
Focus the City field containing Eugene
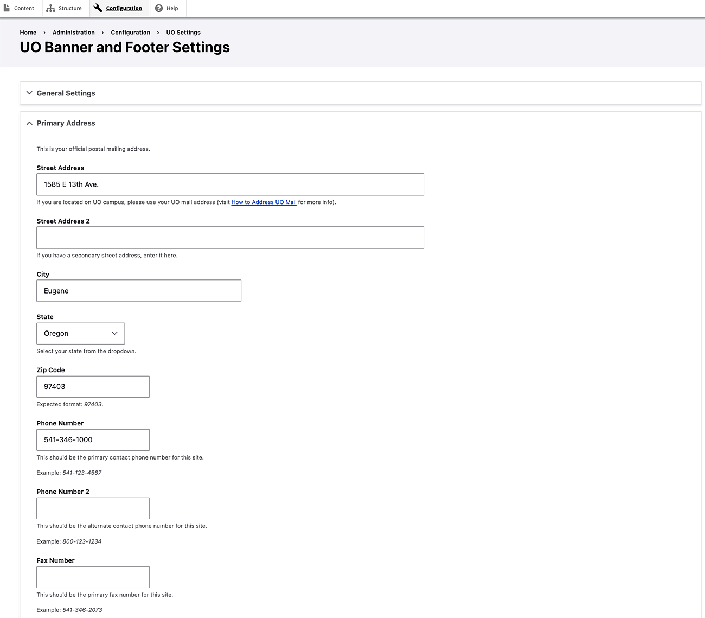[x=139, y=291]
